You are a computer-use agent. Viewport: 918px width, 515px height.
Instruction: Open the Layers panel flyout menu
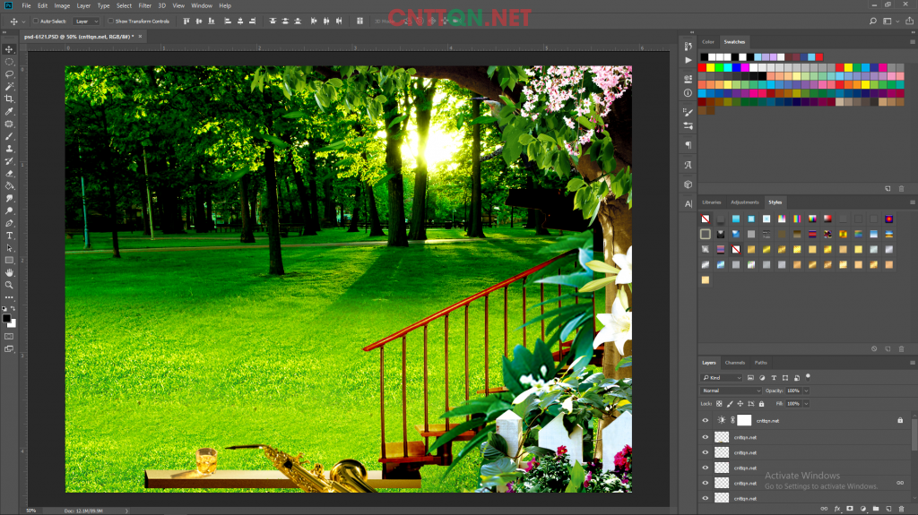click(912, 363)
